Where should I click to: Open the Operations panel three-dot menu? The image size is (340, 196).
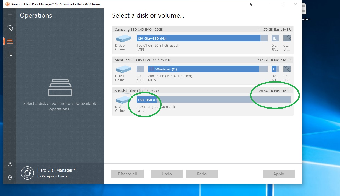click(99, 15)
